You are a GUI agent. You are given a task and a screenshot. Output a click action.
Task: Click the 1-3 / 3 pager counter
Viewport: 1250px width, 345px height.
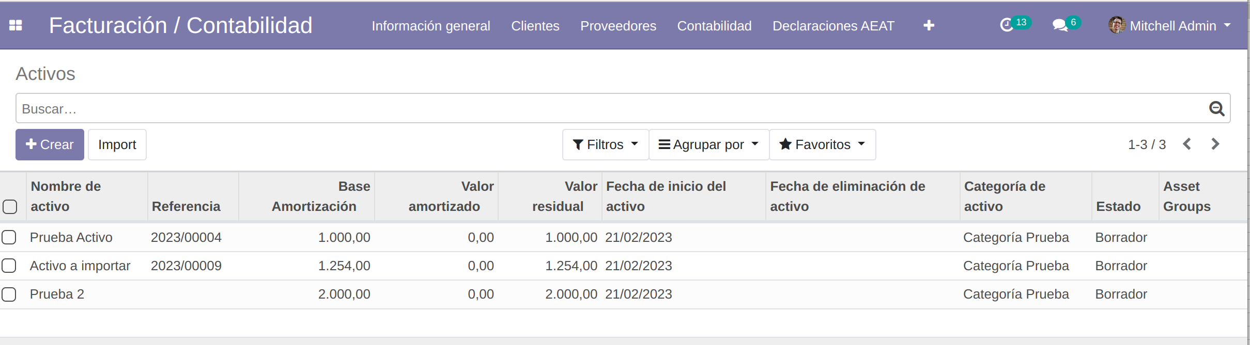(x=1147, y=144)
